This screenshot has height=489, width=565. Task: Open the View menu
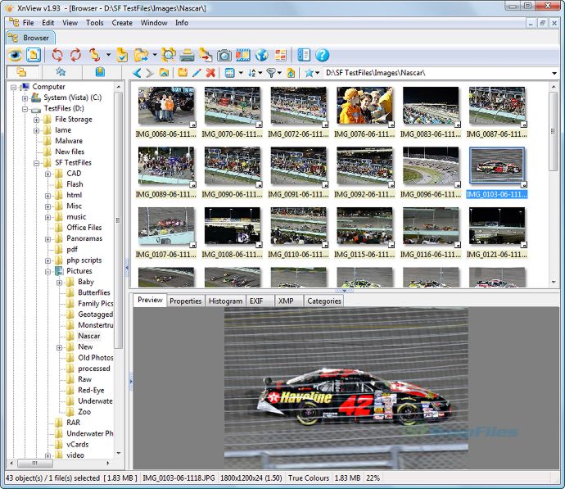click(70, 23)
